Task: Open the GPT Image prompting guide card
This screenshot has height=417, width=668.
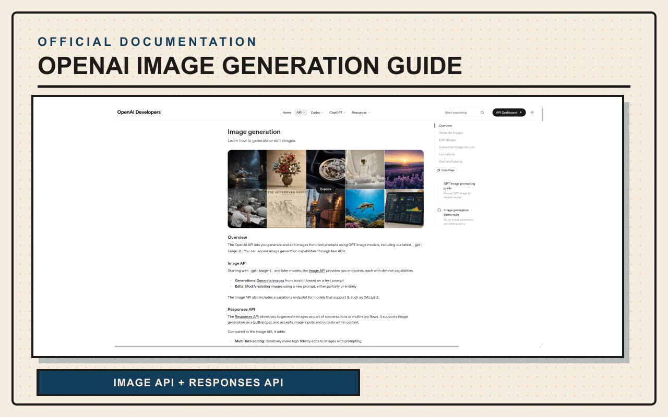Action: pos(457,190)
